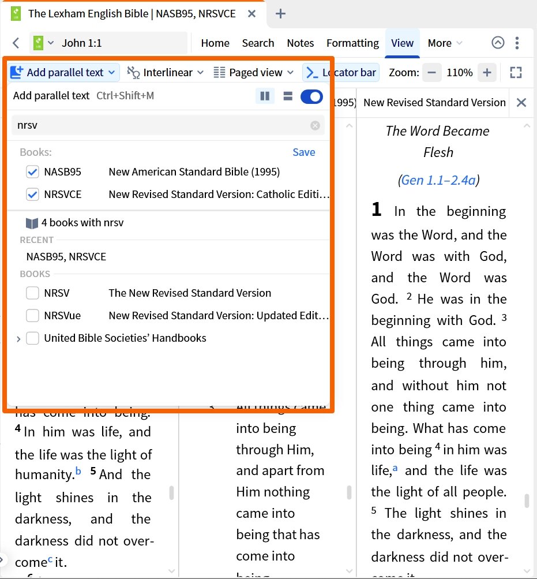Click the Save link
This screenshot has width=537, height=579.
point(304,152)
